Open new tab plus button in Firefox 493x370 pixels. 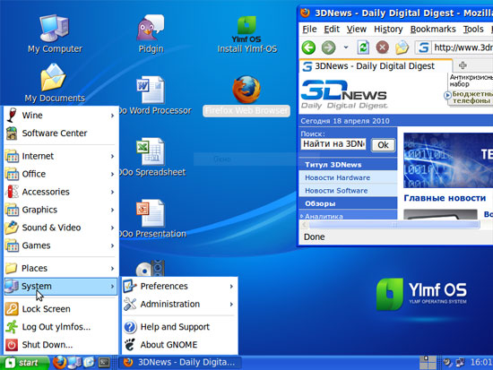[x=463, y=65]
